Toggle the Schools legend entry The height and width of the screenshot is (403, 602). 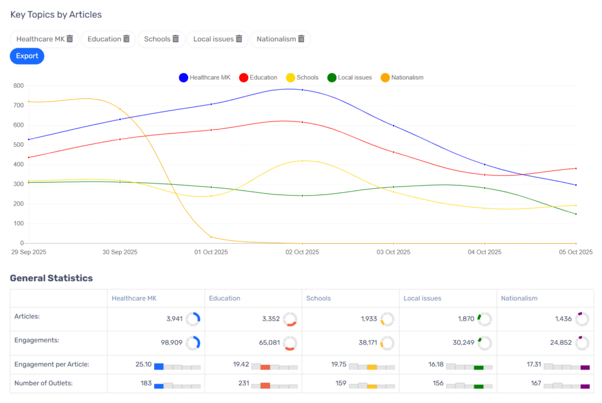tap(302, 78)
